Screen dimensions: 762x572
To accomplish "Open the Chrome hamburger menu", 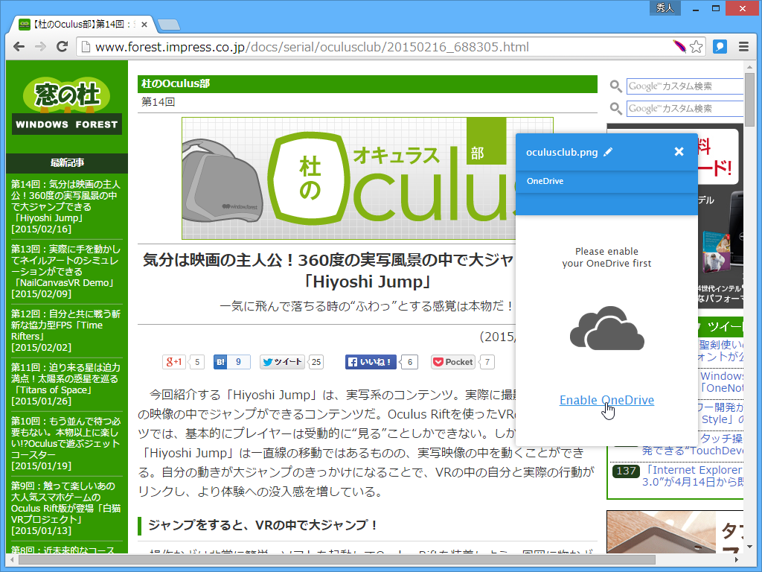I will [x=743, y=46].
